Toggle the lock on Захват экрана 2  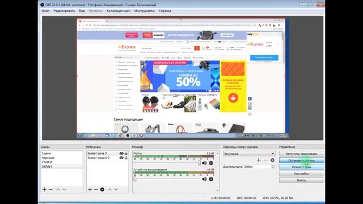click(x=126, y=158)
